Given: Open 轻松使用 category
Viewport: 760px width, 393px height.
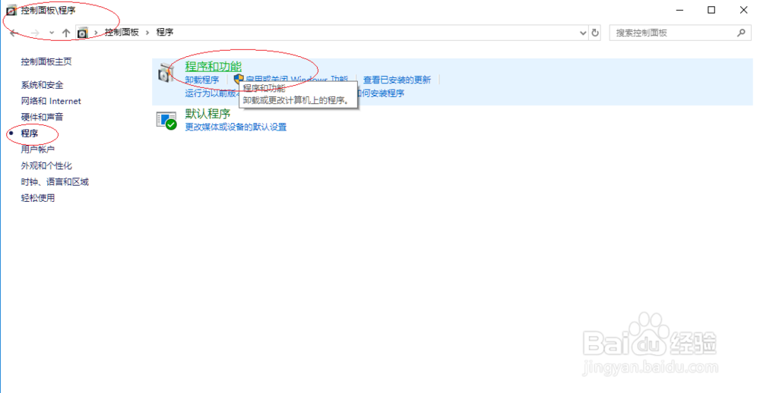Looking at the screenshot, I should click(x=38, y=197).
